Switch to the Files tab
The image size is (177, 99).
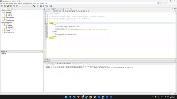[x=9, y=9]
